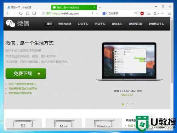Image resolution: width=177 pixels, height=133 pixels.
Task: Open the red ABP adblock extension
Action: pos(142,13)
